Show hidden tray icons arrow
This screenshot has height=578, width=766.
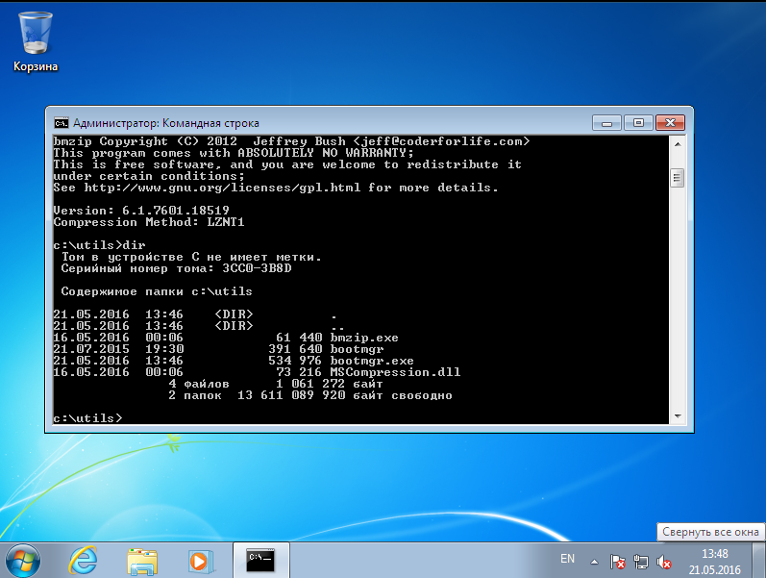pos(594,562)
